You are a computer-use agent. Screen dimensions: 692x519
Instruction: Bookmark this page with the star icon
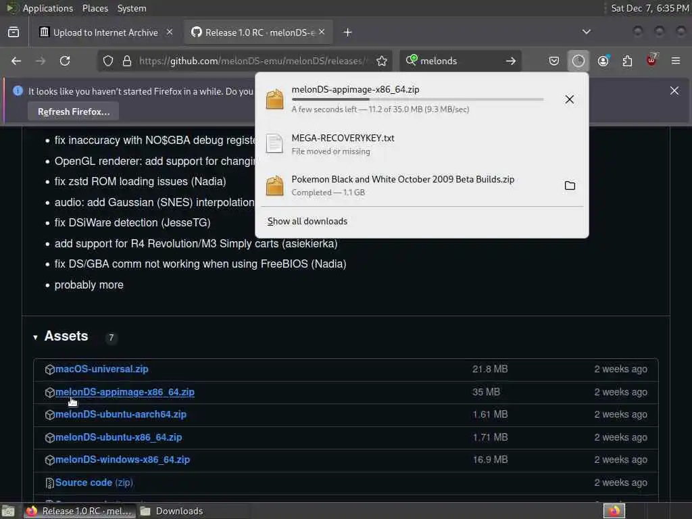click(x=382, y=61)
